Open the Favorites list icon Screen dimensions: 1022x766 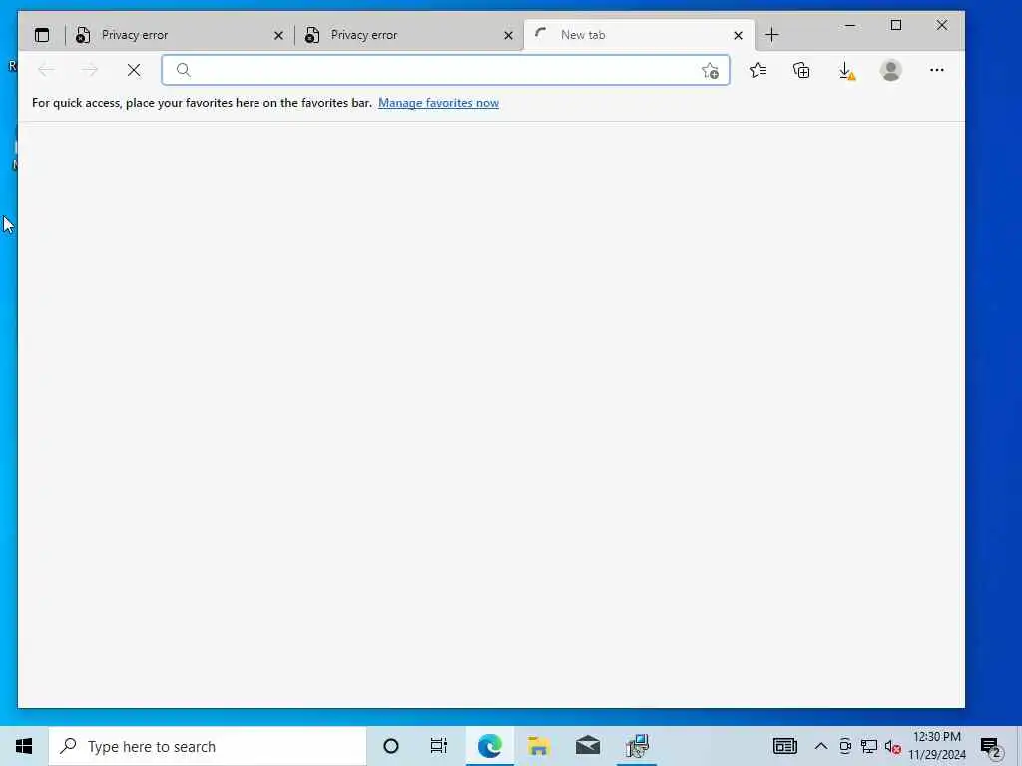tap(758, 70)
